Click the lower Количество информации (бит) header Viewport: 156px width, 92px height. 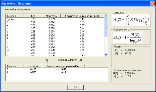pos(63,66)
